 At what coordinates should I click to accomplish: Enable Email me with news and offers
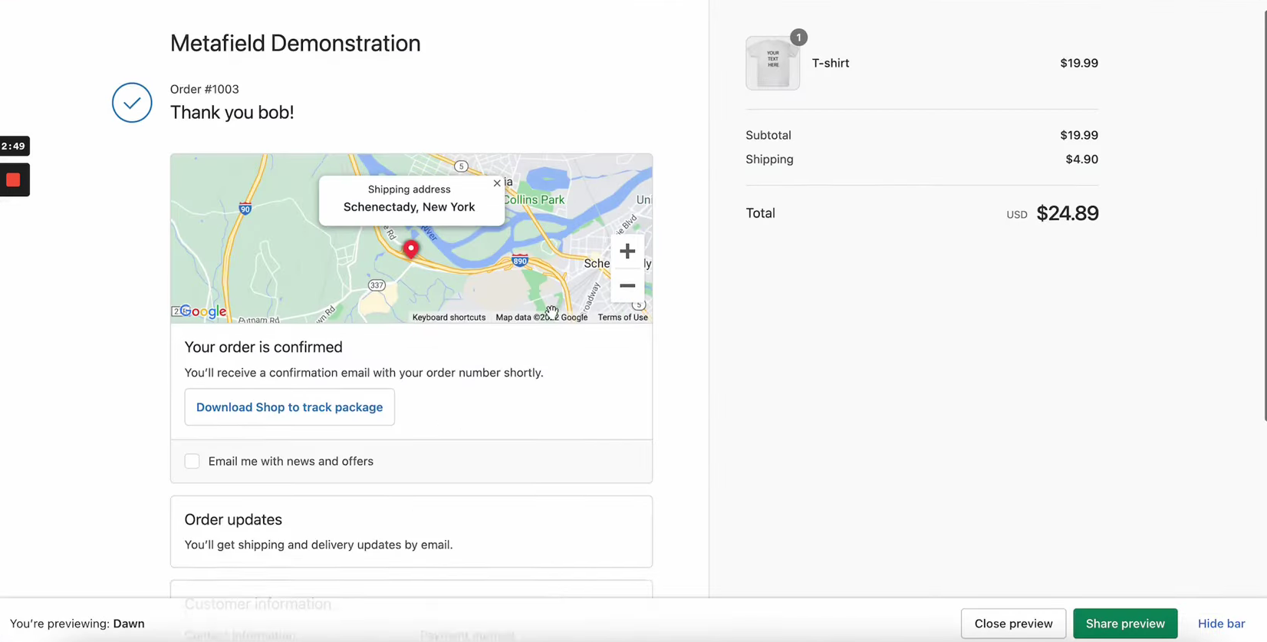coord(192,461)
